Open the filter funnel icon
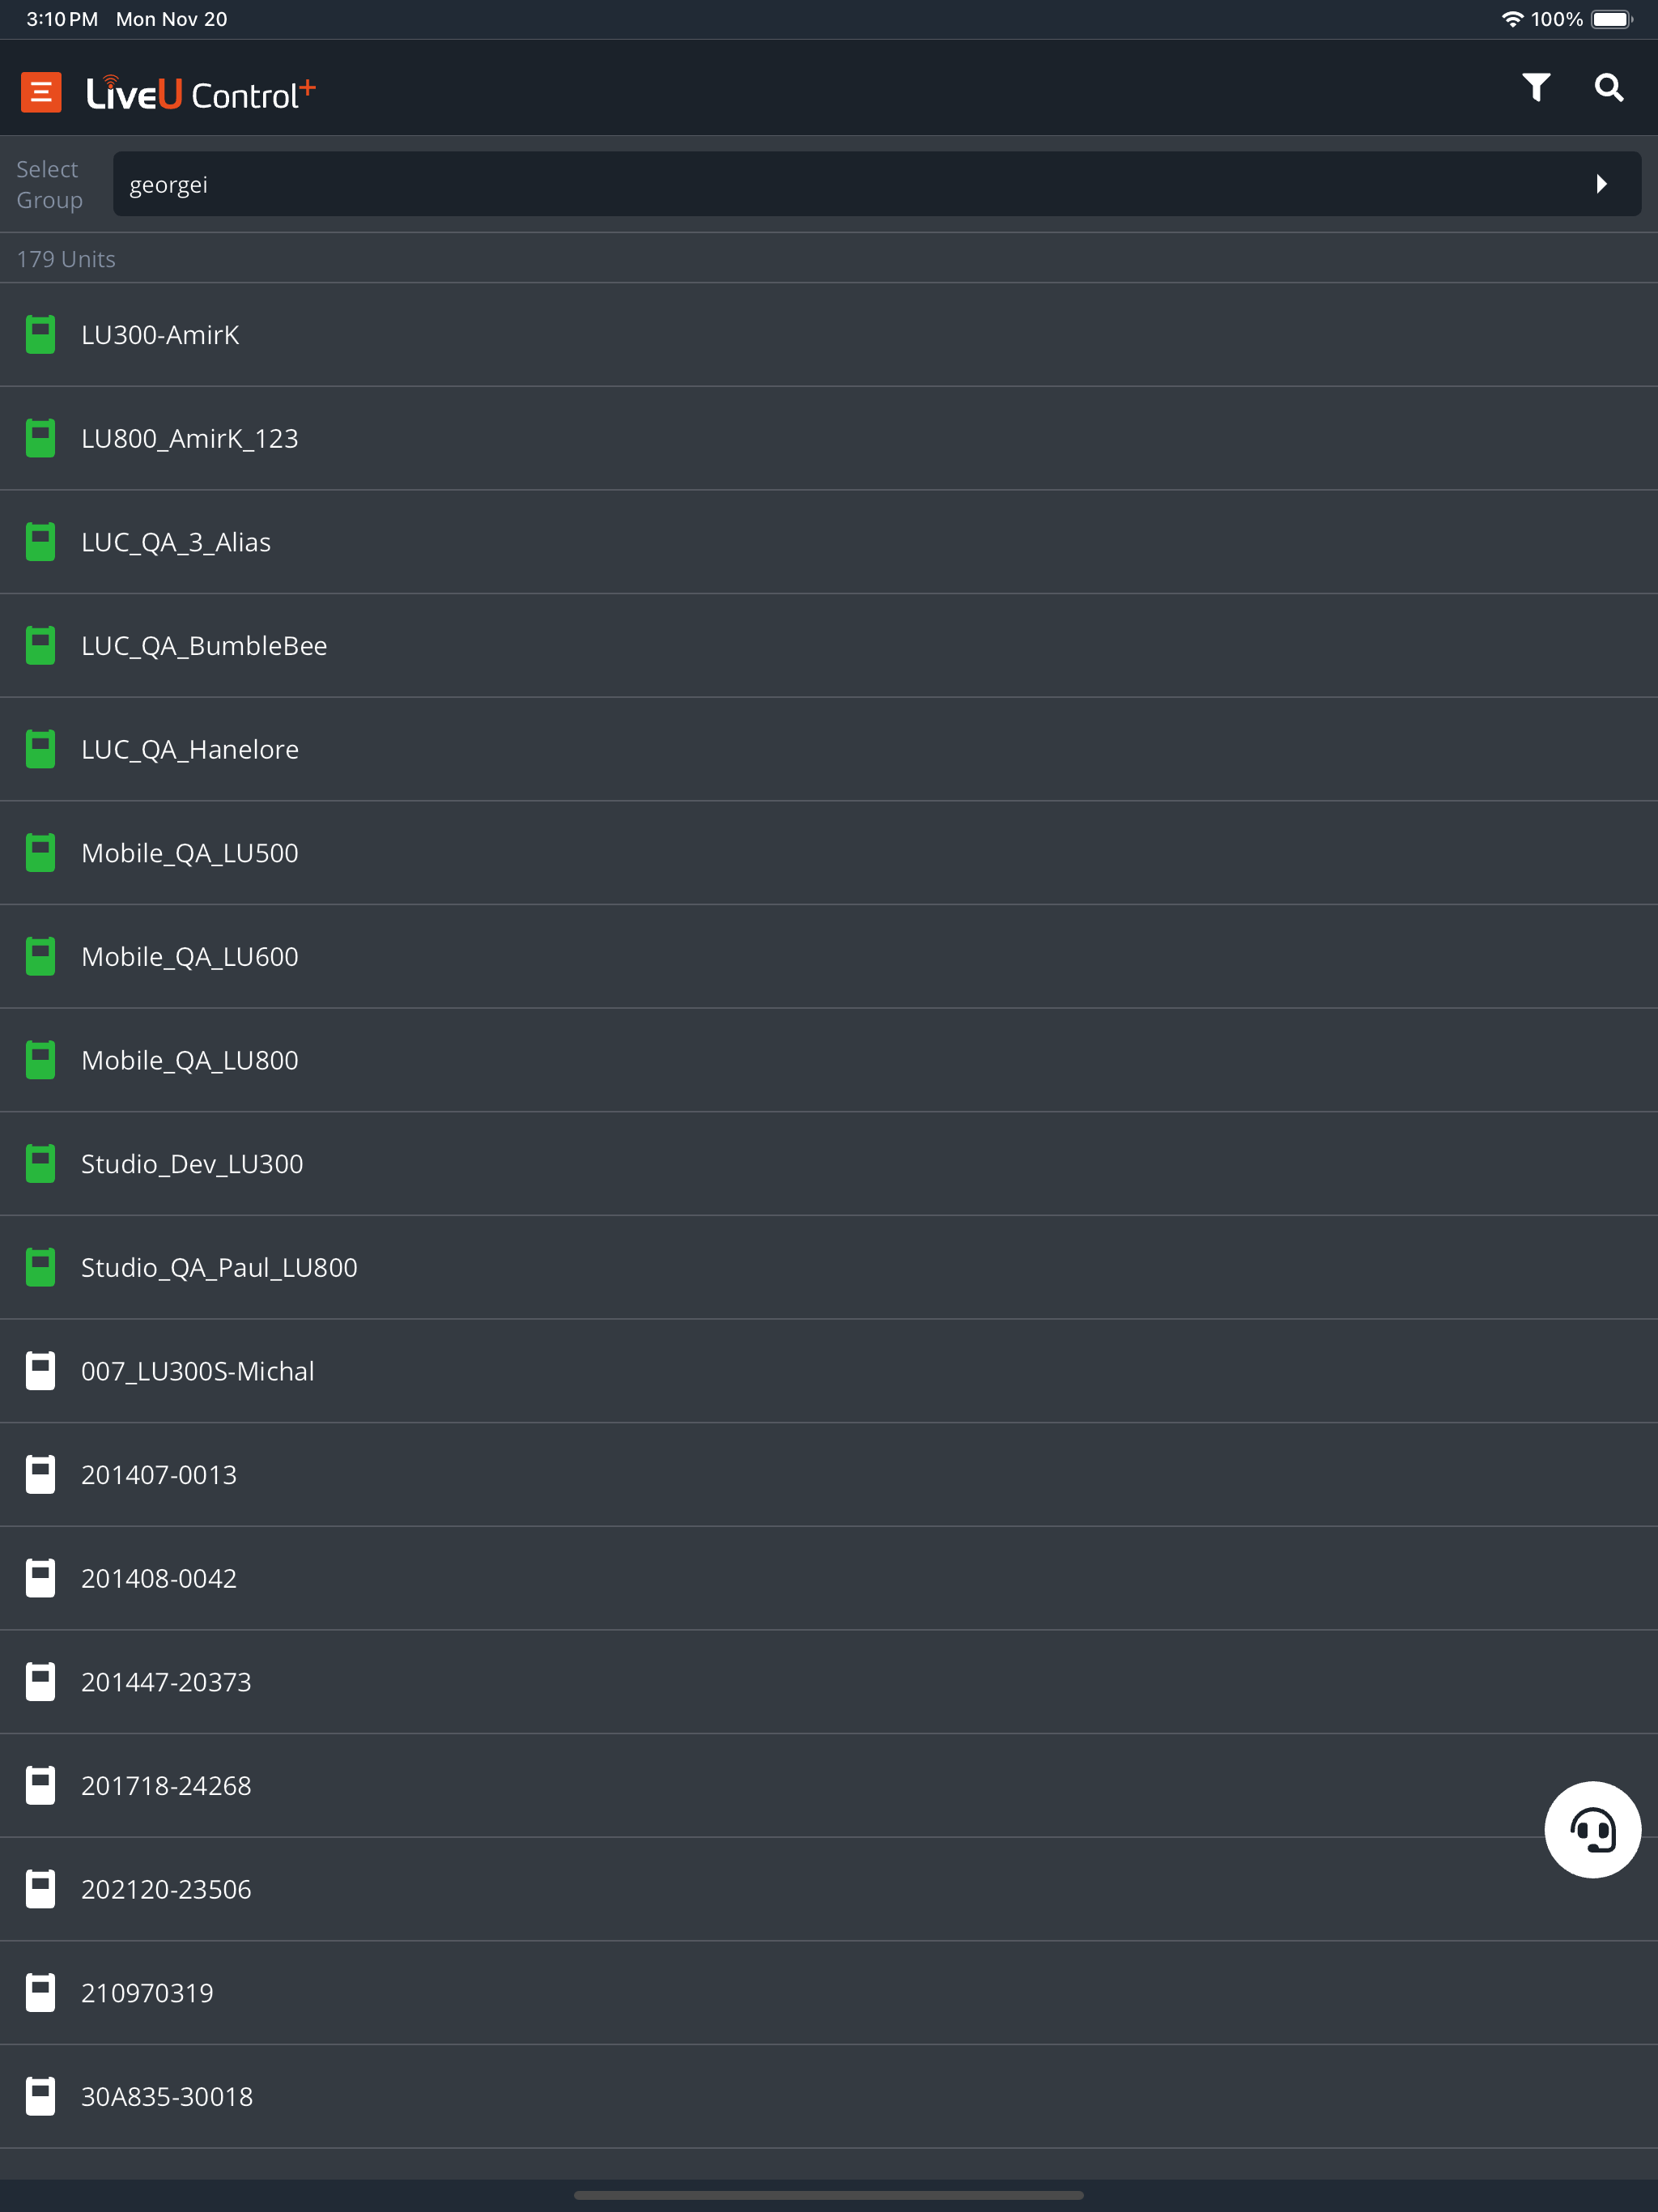Screen dimensions: 1658x2212 point(1536,88)
